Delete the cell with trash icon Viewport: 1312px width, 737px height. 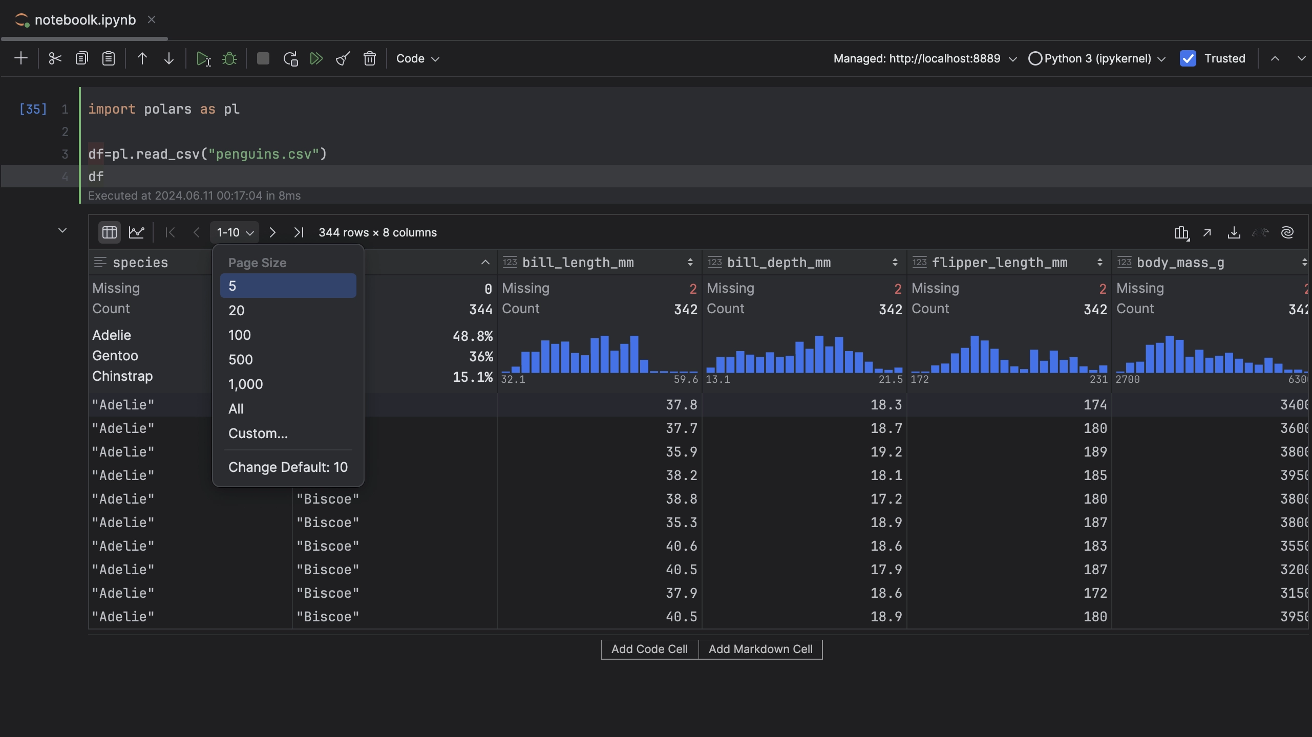(x=370, y=58)
